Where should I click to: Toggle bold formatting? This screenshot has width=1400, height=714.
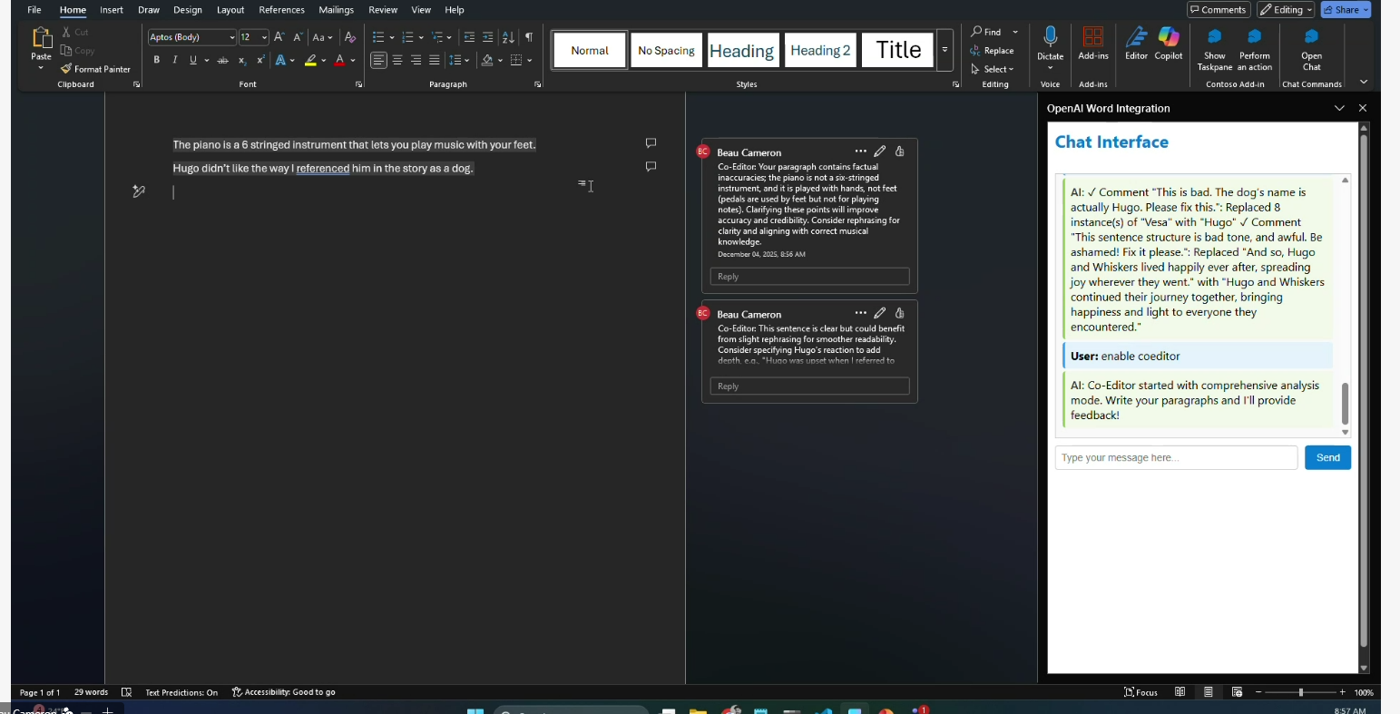[x=156, y=60]
